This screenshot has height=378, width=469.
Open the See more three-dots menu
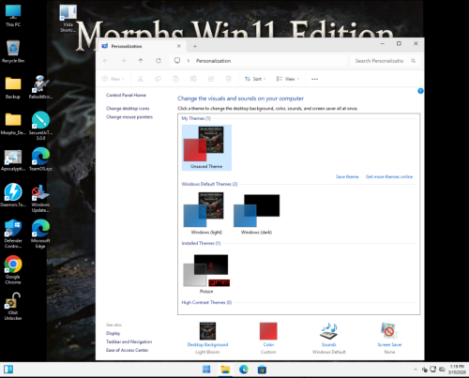click(314, 79)
